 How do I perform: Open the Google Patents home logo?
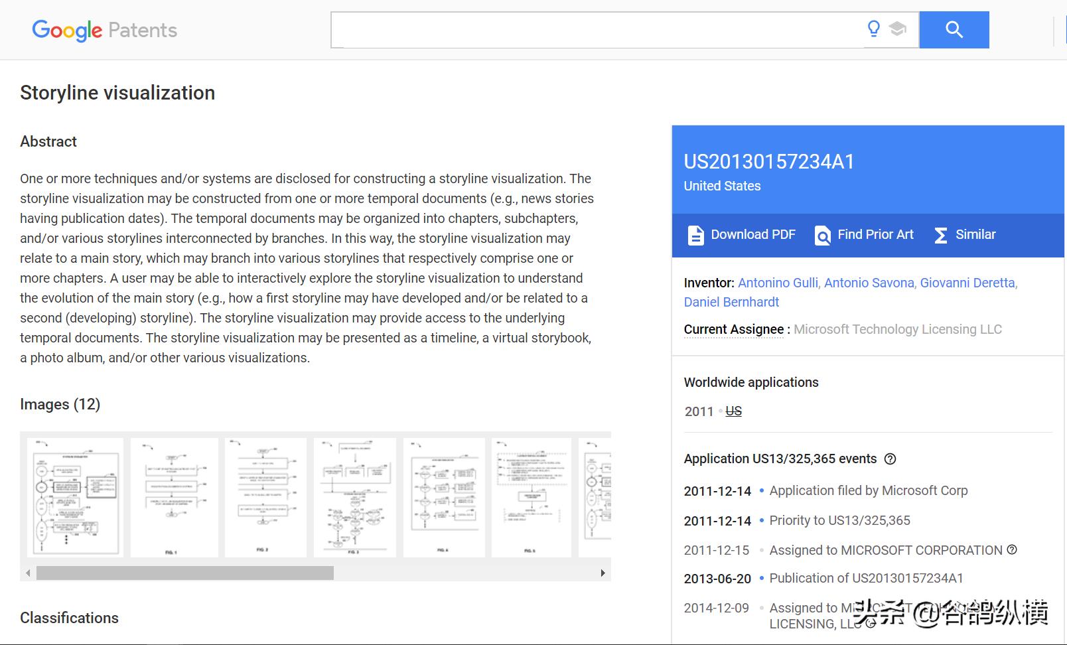tap(104, 30)
